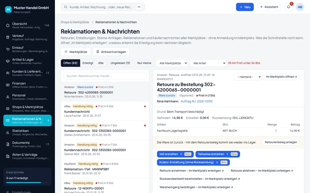
Task: Click the Einkauf cart icon
Action: click(x=8, y=49)
